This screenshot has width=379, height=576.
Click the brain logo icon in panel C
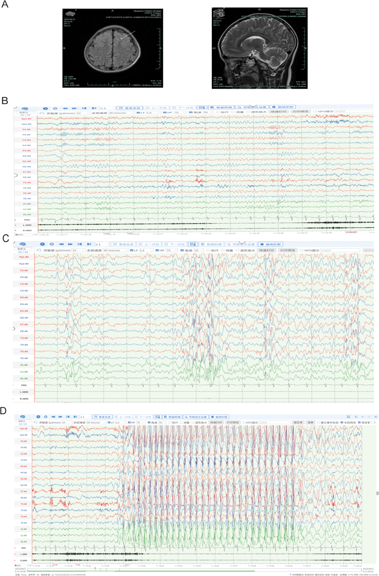[x=22, y=244]
